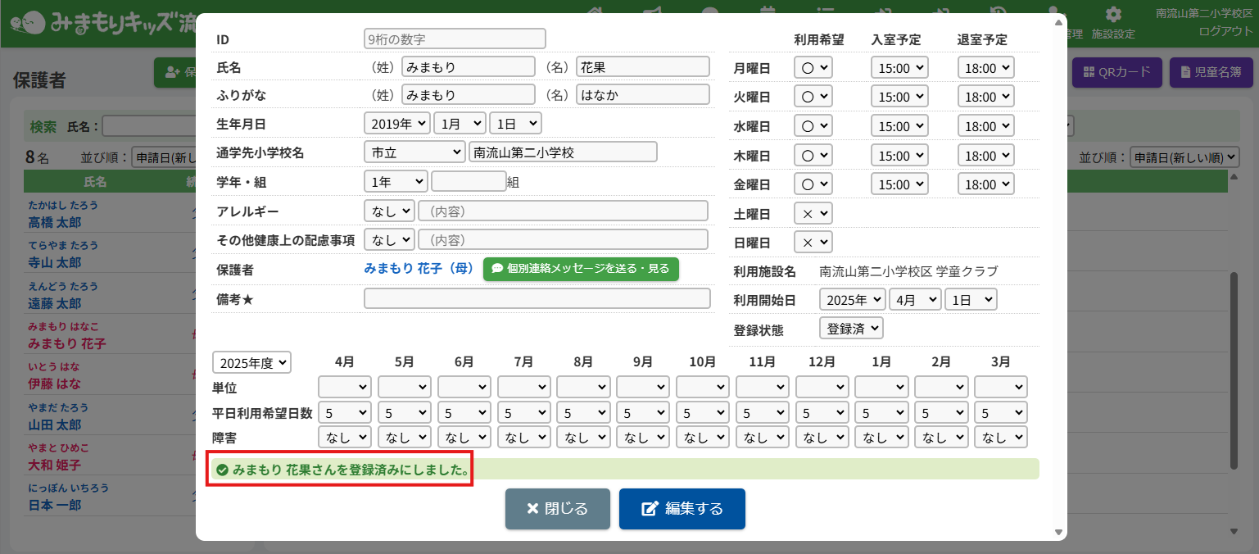
Task: Open guardian link みまもり 花子（母）
Action: tap(419, 268)
